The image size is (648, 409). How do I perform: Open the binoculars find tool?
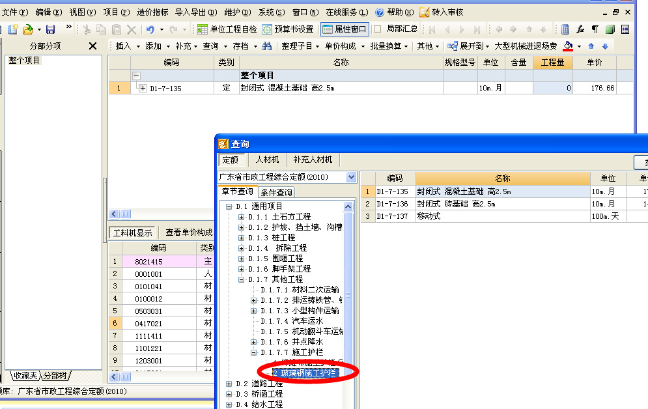pyautogui.click(x=267, y=46)
